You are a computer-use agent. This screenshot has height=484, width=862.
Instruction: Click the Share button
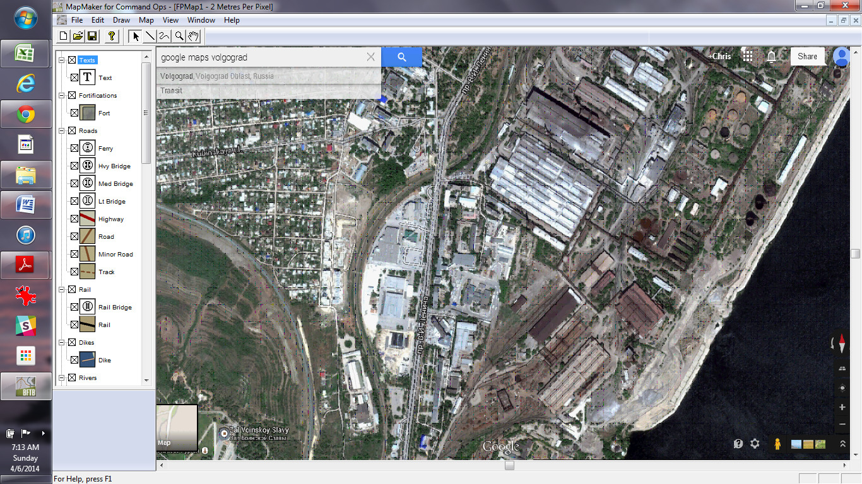[807, 56]
